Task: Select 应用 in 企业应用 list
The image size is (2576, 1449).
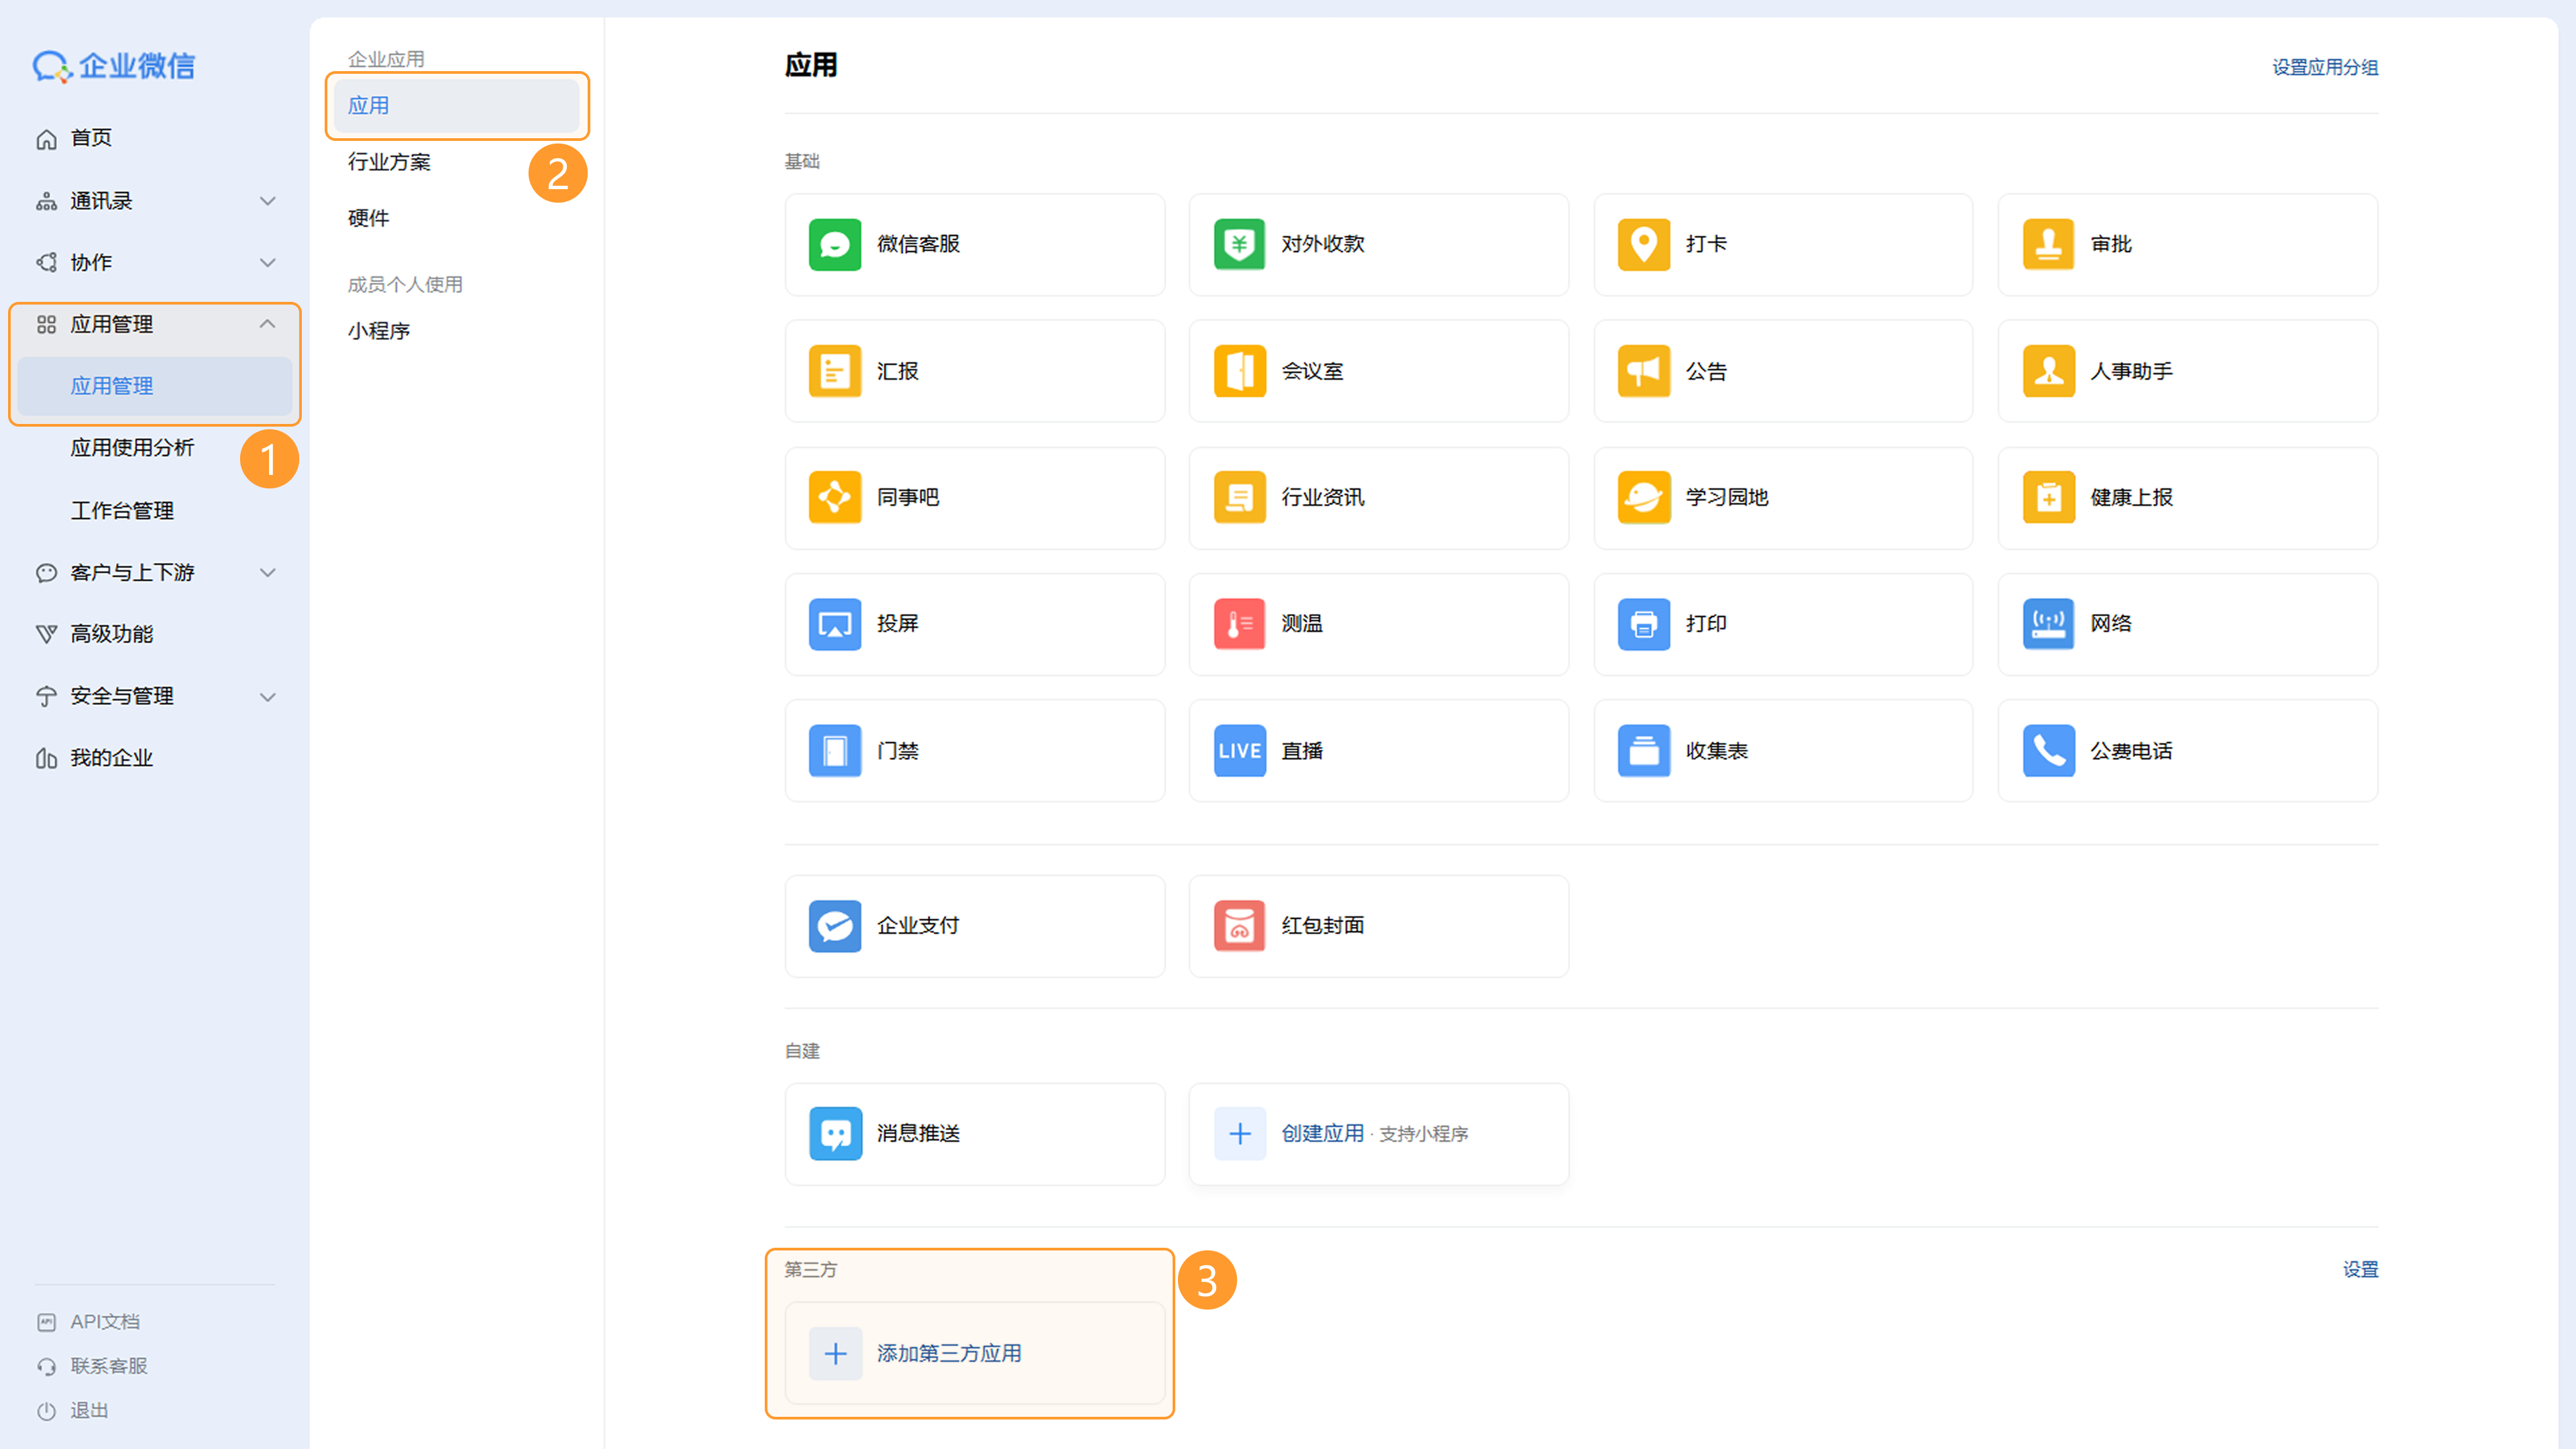Action: (x=457, y=106)
